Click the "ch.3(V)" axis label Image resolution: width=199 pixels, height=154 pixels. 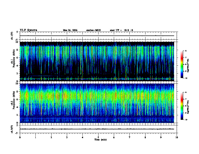[x=12, y=129]
